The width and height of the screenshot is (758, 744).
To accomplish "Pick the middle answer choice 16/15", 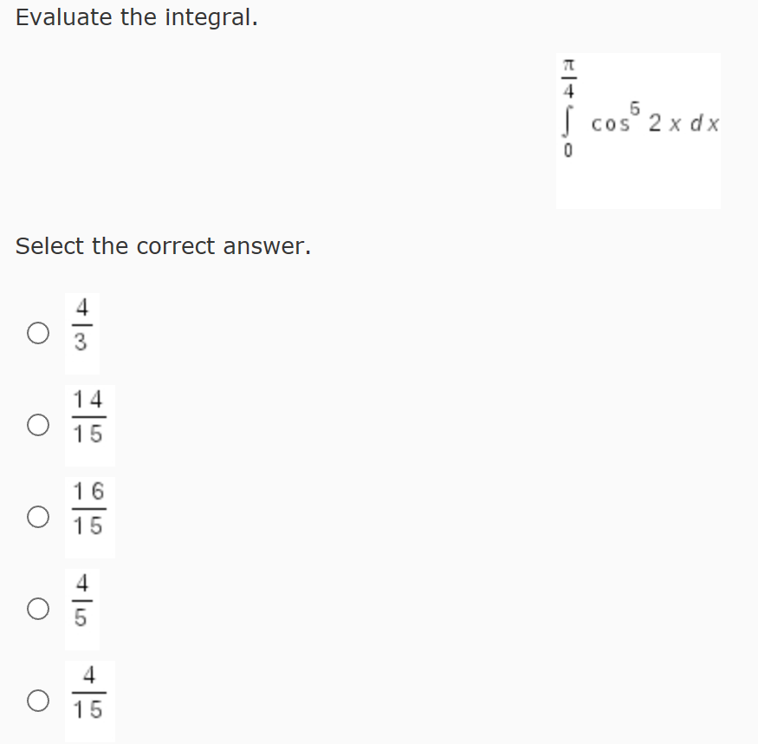I will coord(38,518).
